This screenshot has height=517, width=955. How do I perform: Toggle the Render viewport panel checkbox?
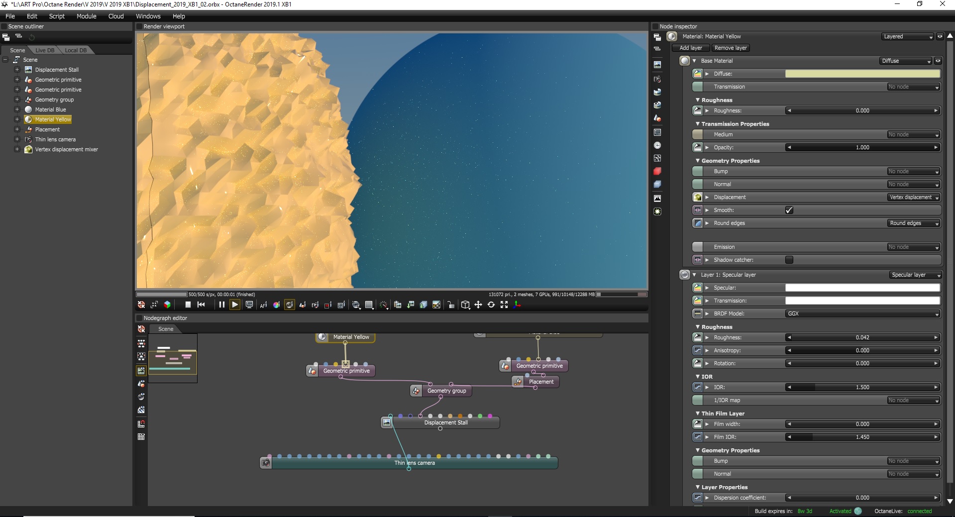[x=139, y=26]
